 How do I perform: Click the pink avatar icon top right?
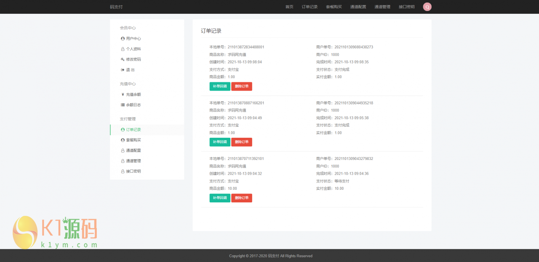point(427,7)
